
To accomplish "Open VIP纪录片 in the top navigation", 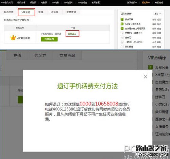I will click(68, 2).
